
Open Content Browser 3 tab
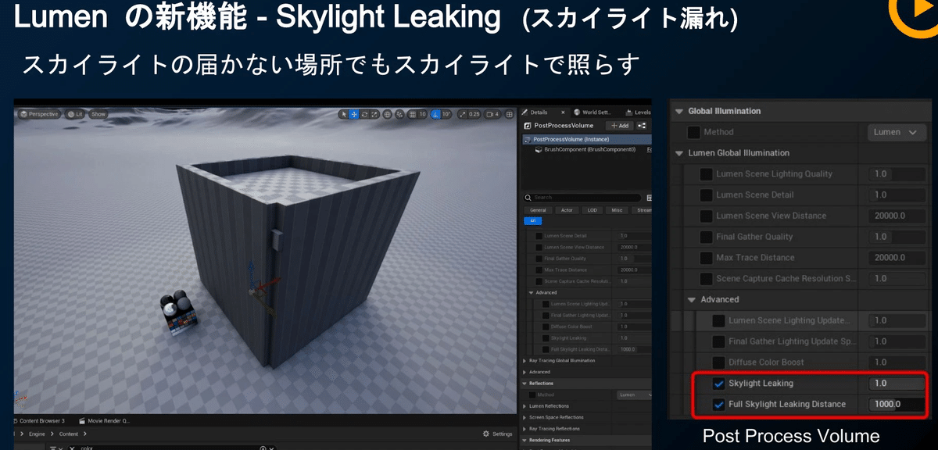pos(41,420)
